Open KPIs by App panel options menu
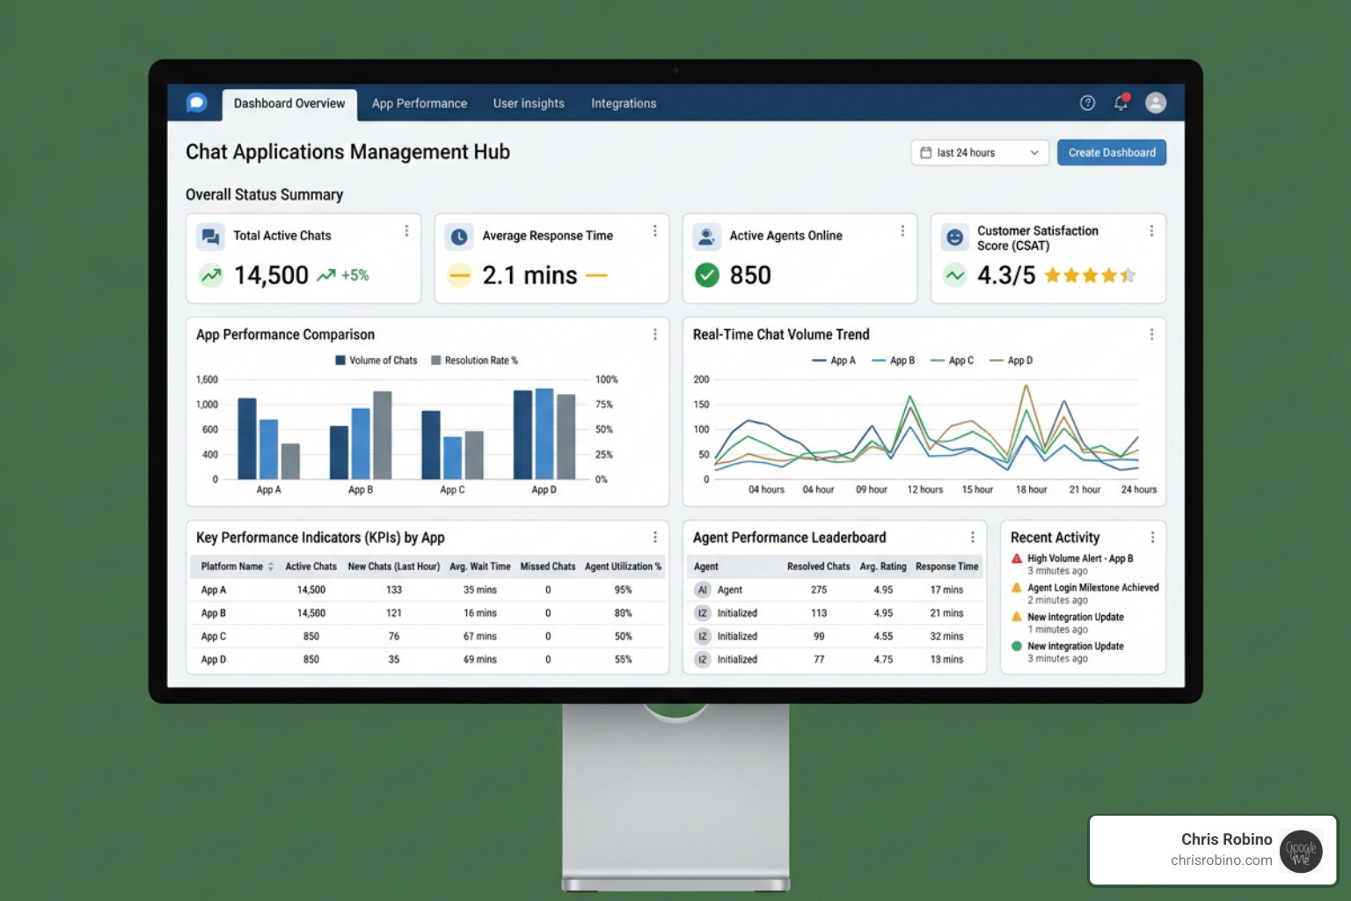Viewport: 1351px width, 901px height. (655, 537)
